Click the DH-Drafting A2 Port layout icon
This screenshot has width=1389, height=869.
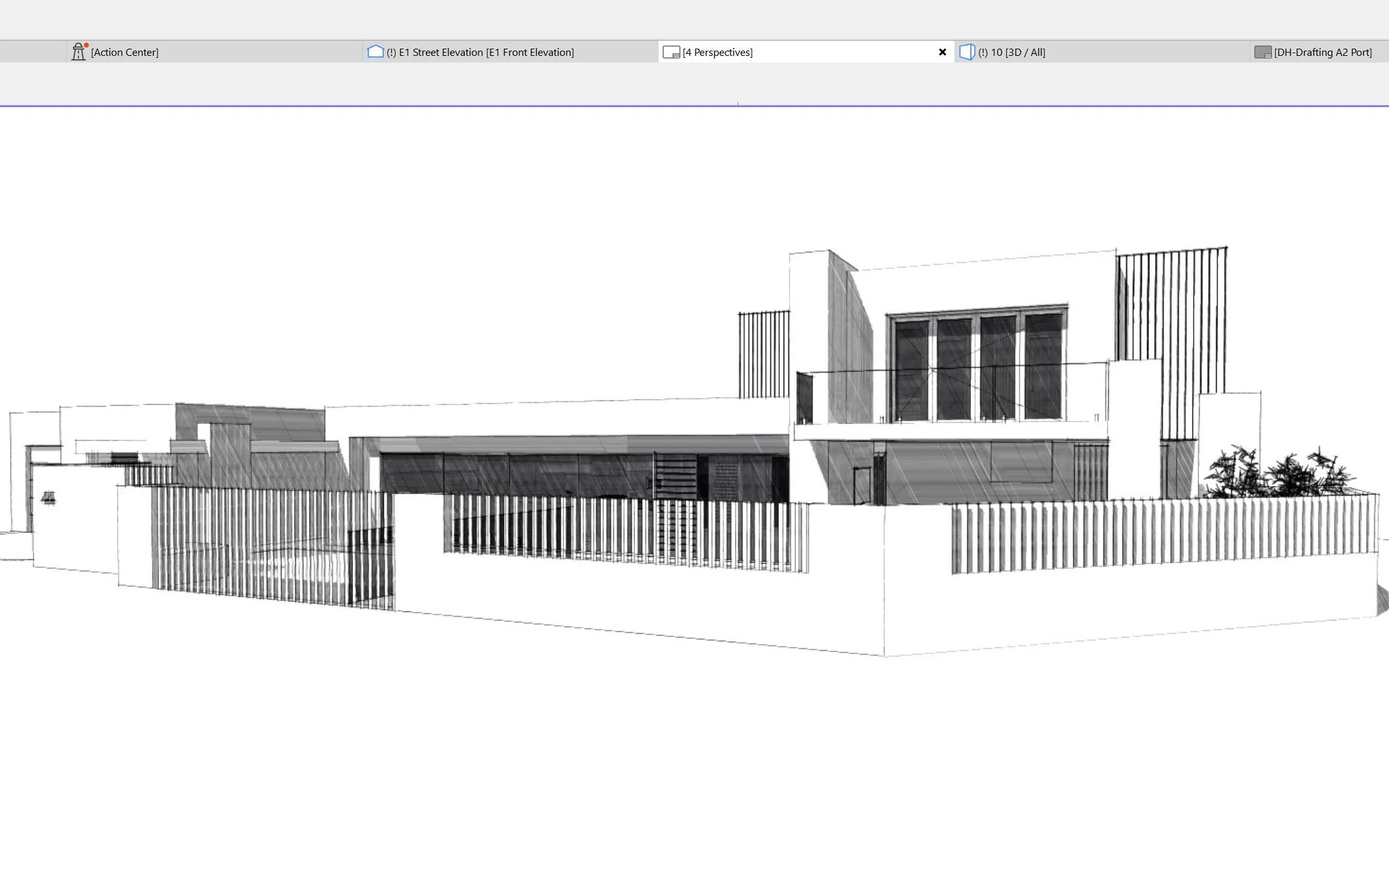(x=1263, y=52)
